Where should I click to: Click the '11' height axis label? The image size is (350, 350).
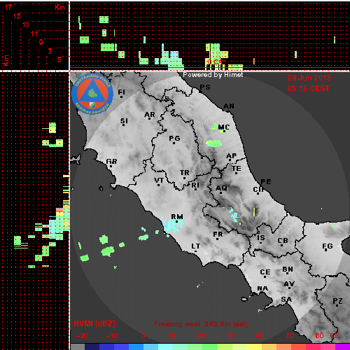[x=34, y=34]
